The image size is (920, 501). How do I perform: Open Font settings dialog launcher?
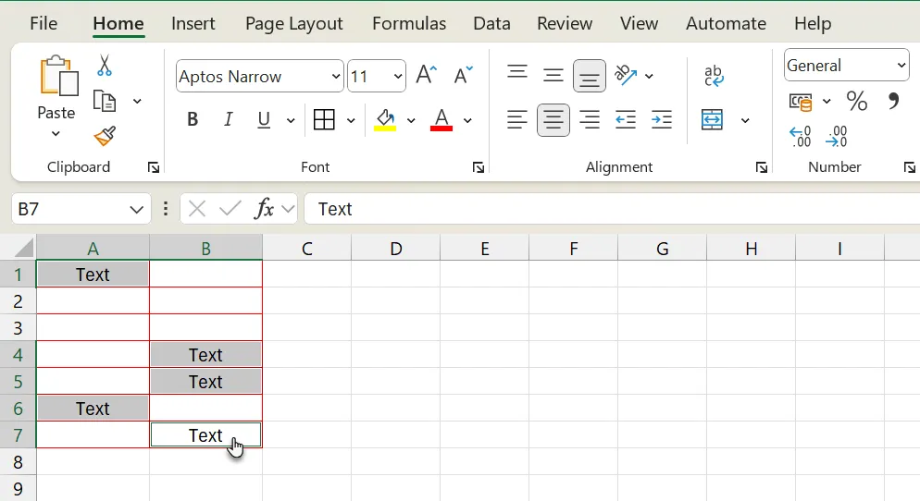(479, 168)
